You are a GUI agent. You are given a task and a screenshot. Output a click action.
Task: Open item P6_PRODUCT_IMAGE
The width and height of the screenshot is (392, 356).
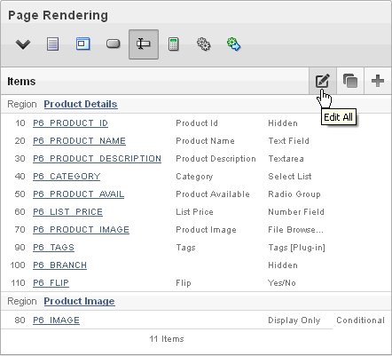click(x=81, y=230)
